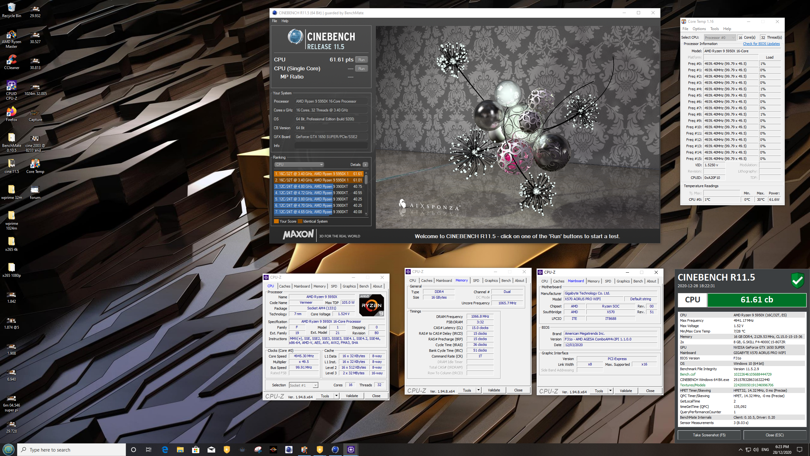Select the Core Temp desktop shortcut
Viewport: 810px width, 456px height.
click(x=35, y=166)
